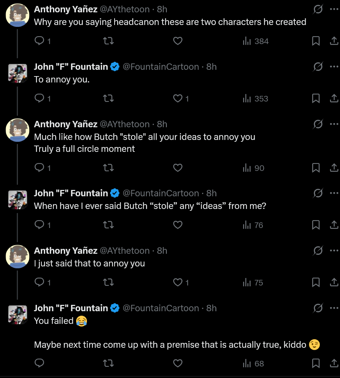
Task: Click Anthony Yañez's avatar on the first tweet
Action: coord(18,15)
